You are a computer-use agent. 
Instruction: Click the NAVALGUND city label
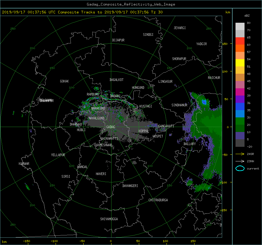click(x=96, y=118)
